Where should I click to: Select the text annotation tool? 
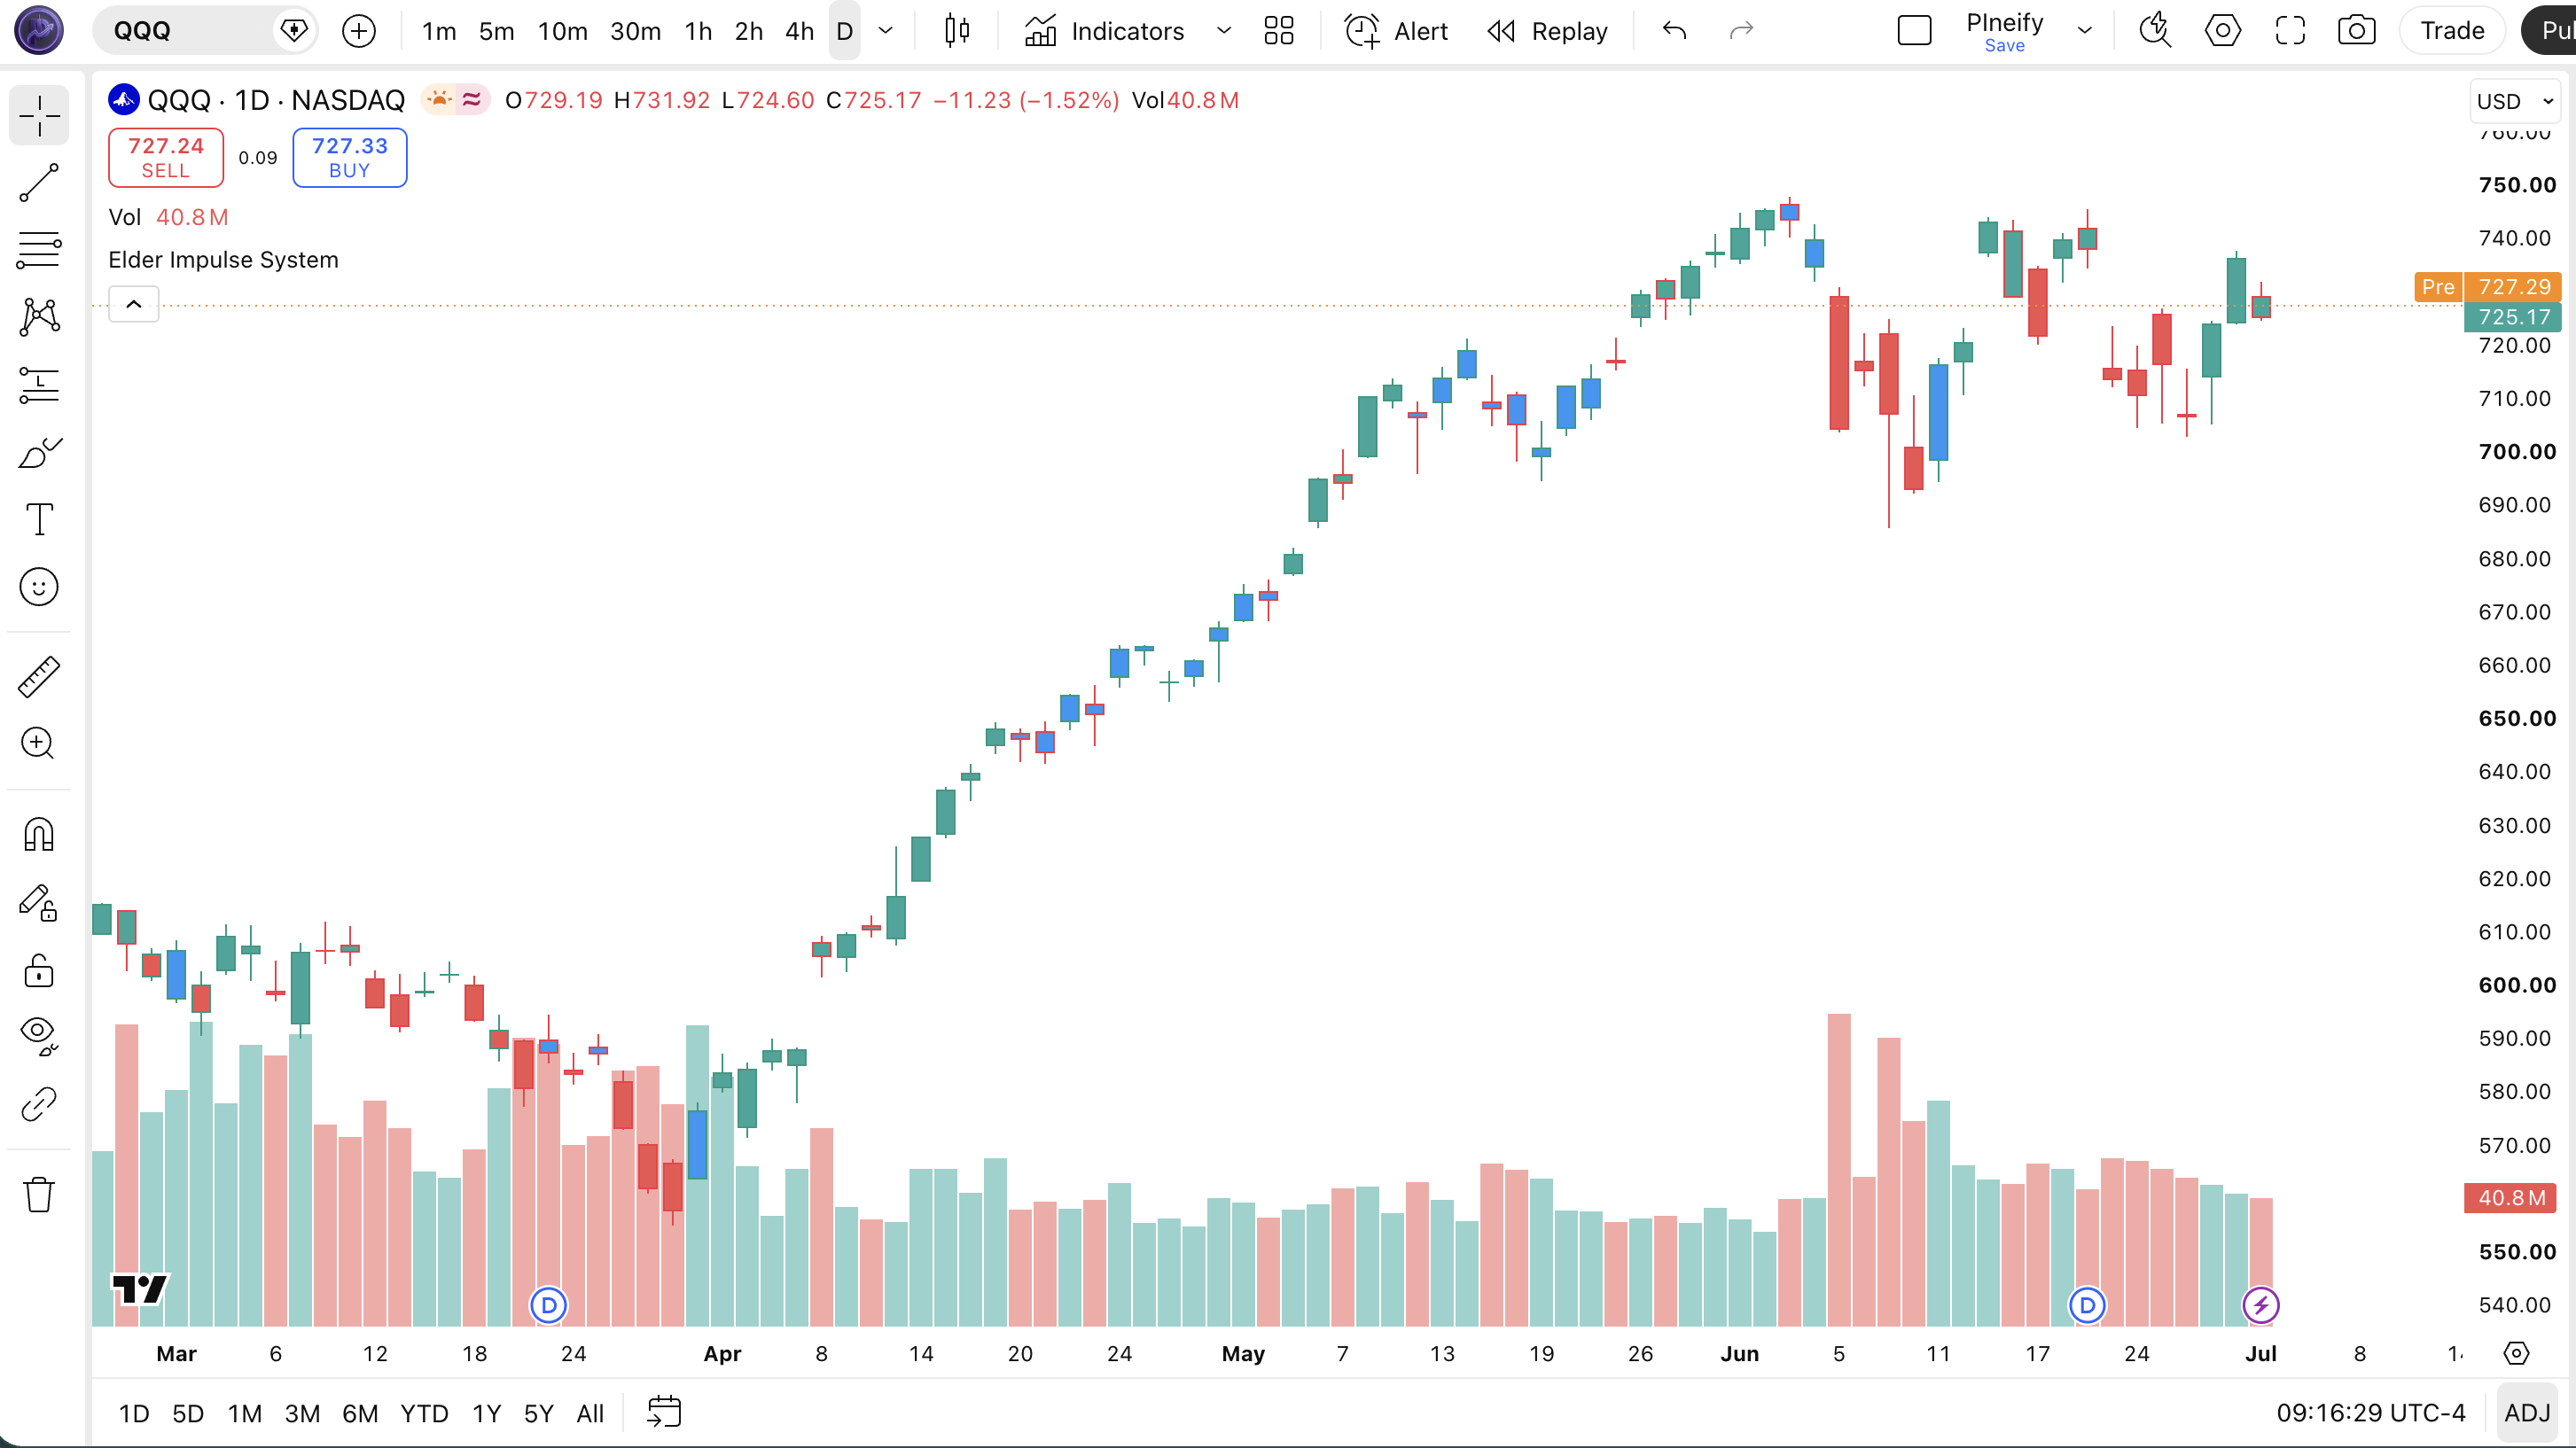pos(39,519)
